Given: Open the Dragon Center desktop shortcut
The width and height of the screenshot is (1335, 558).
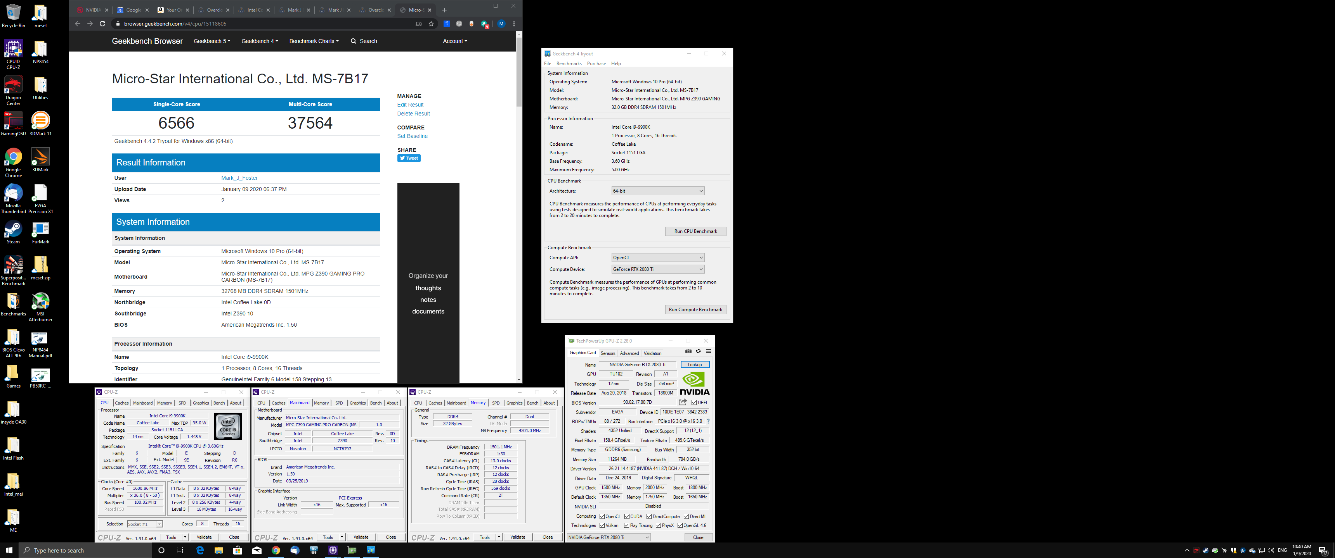Looking at the screenshot, I should [x=13, y=90].
